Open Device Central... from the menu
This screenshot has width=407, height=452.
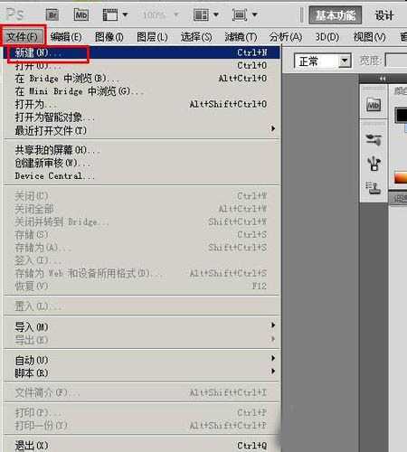point(141,175)
